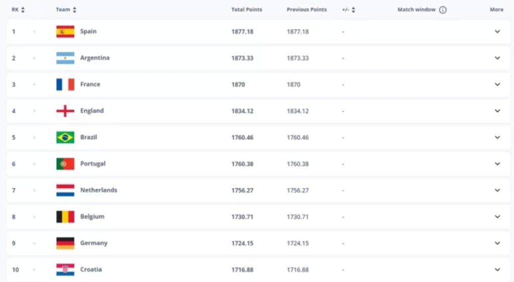Click the Argentina flag icon
The height and width of the screenshot is (282, 514).
65,58
